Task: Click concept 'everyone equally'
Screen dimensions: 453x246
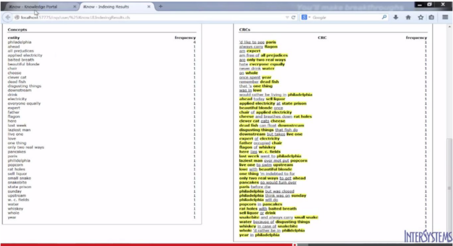Action: pyautogui.click(x=24, y=103)
